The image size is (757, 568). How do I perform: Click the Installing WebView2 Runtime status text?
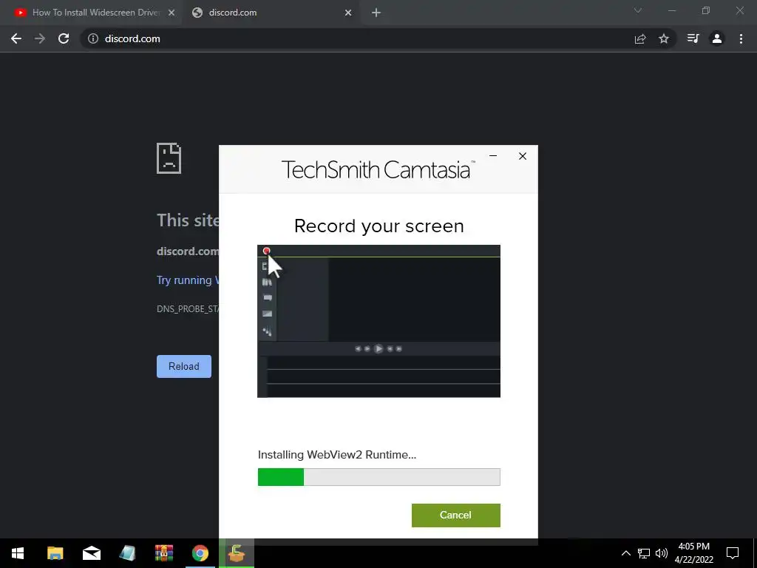tap(337, 455)
